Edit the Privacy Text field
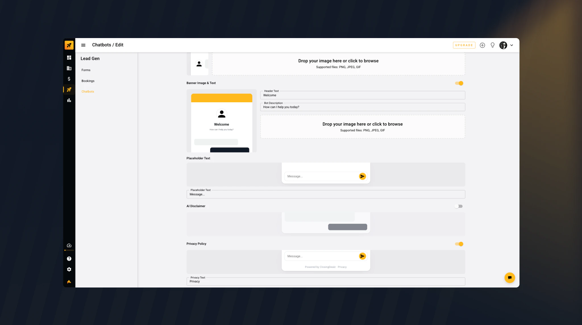Screen dimensions: 582x325 pyautogui.click(x=326, y=282)
